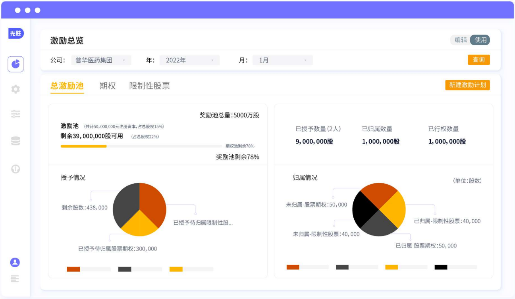Image resolution: width=515 pixels, height=299 pixels.
Task: Click the circular alert icon in sidebar
Action: [x=15, y=169]
